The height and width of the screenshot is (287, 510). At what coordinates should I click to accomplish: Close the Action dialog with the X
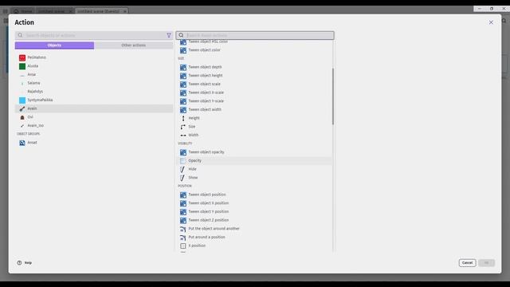click(x=491, y=22)
